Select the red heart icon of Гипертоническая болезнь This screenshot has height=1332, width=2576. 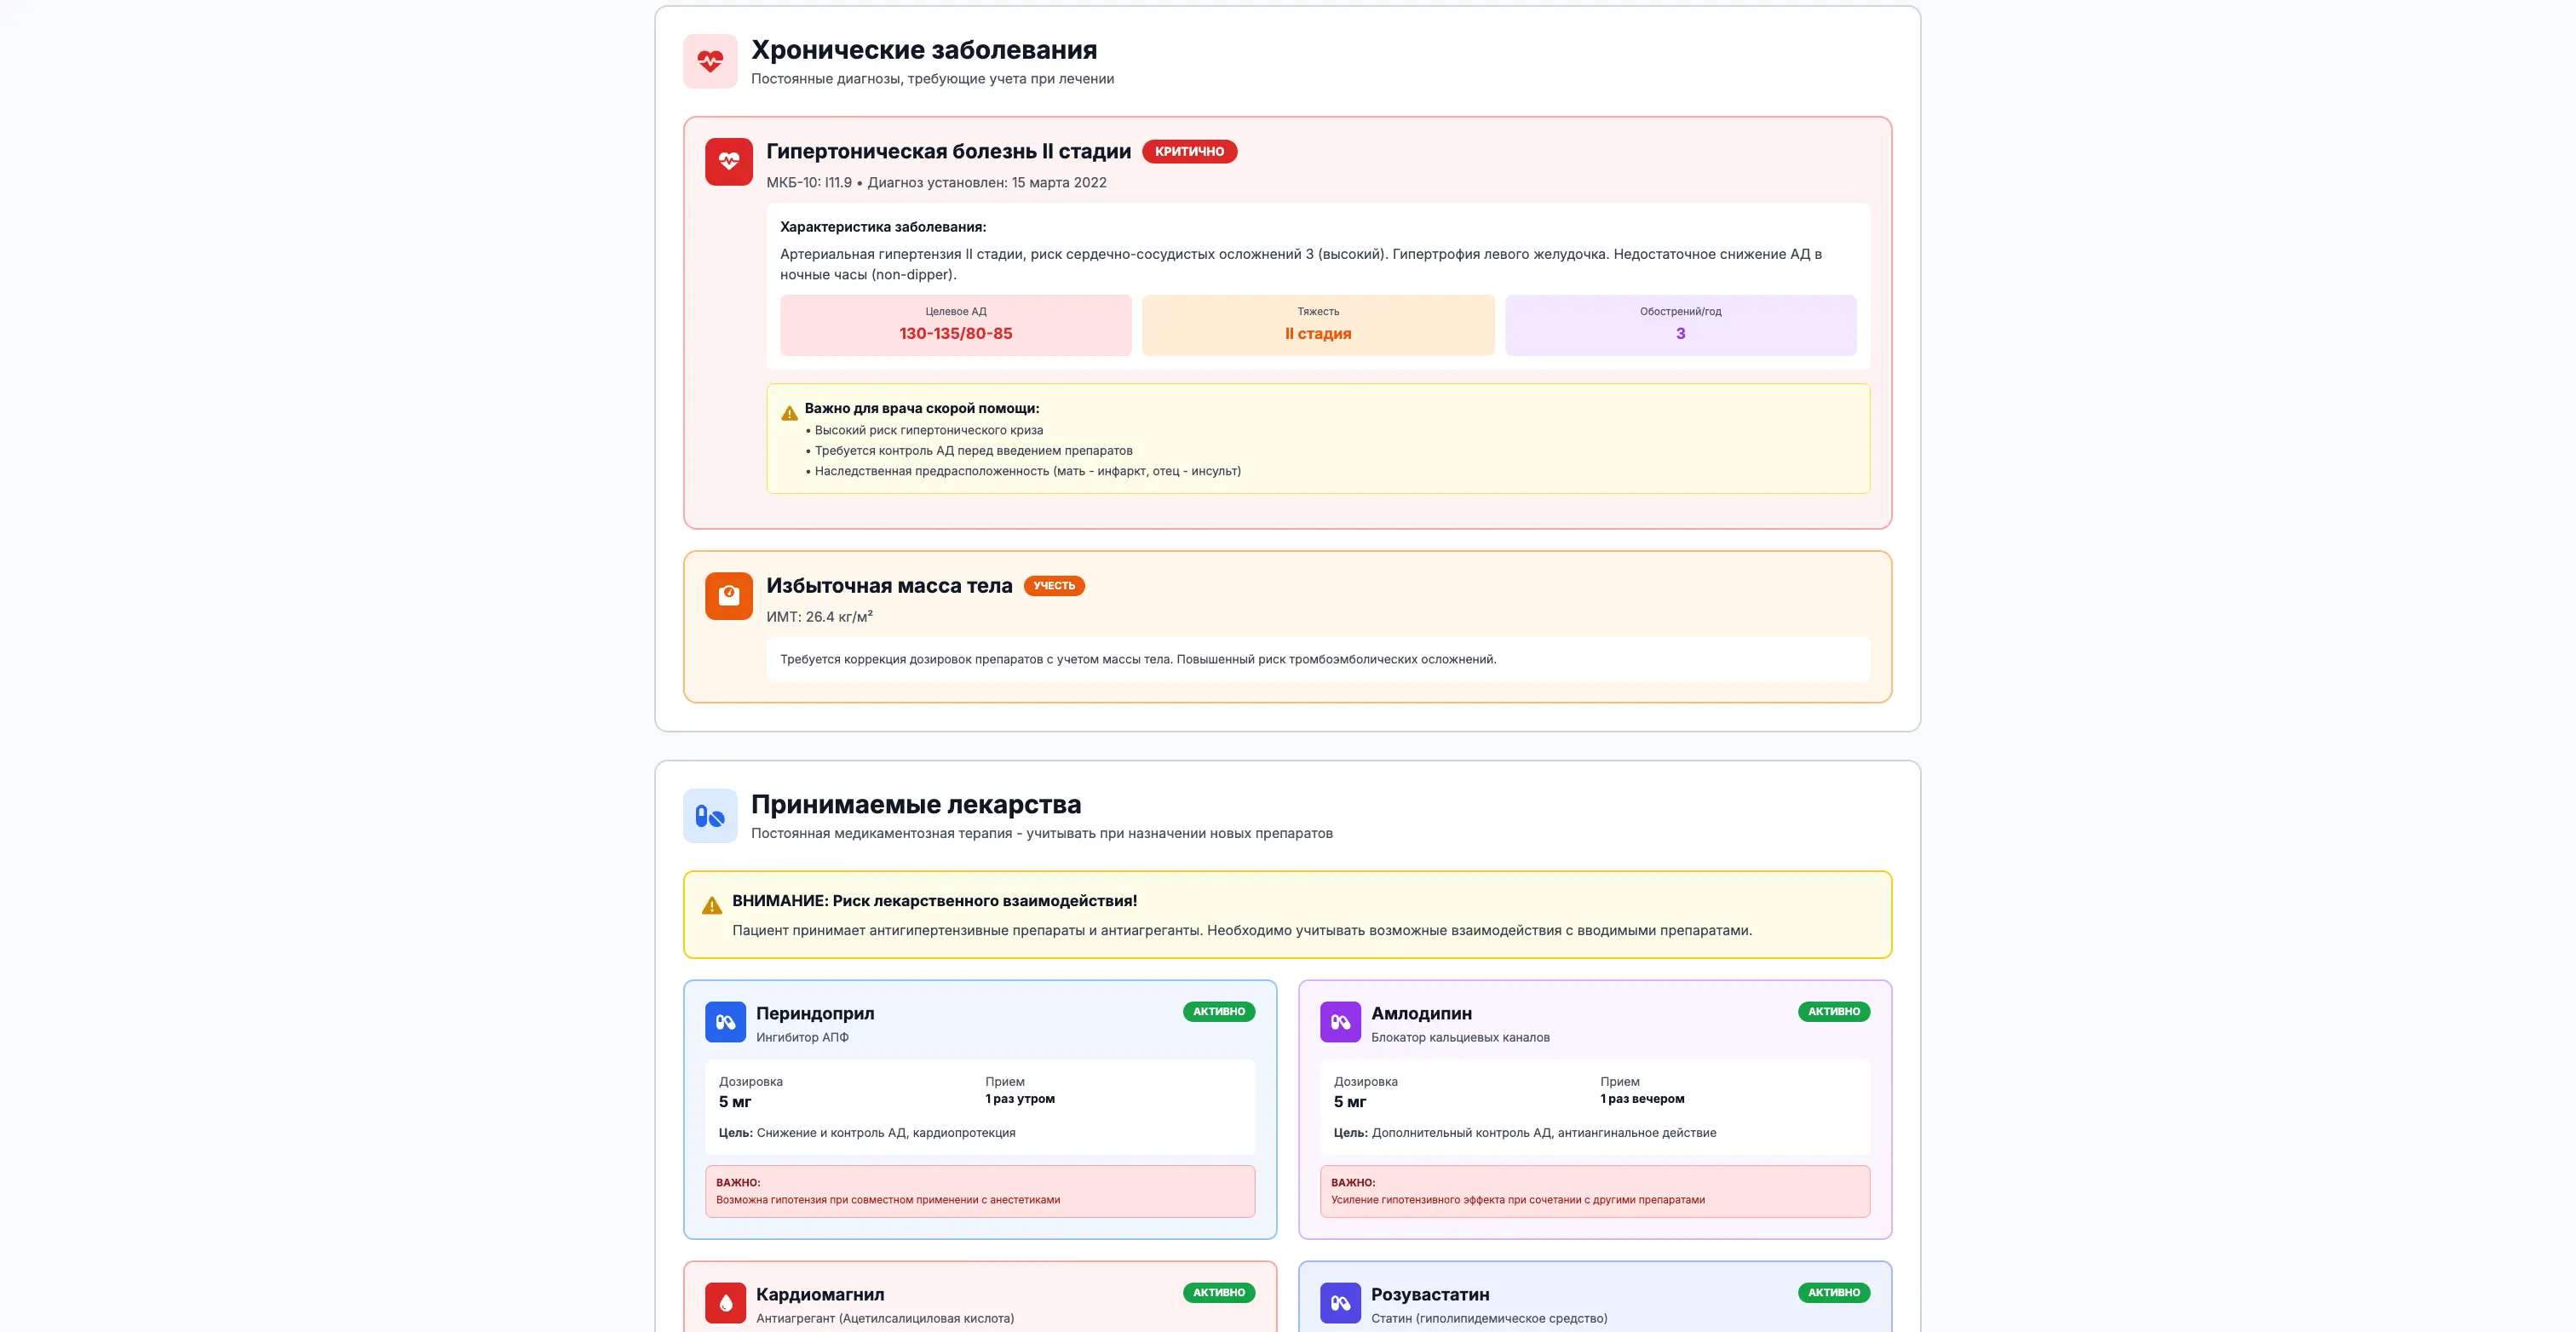pos(730,161)
